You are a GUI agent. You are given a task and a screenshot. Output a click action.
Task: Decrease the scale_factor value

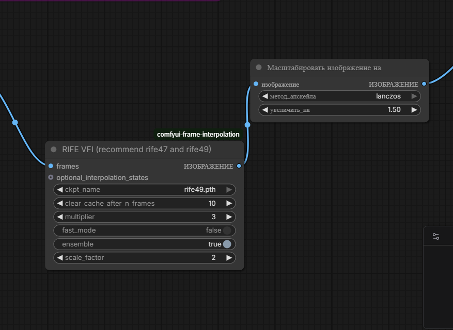(60, 258)
